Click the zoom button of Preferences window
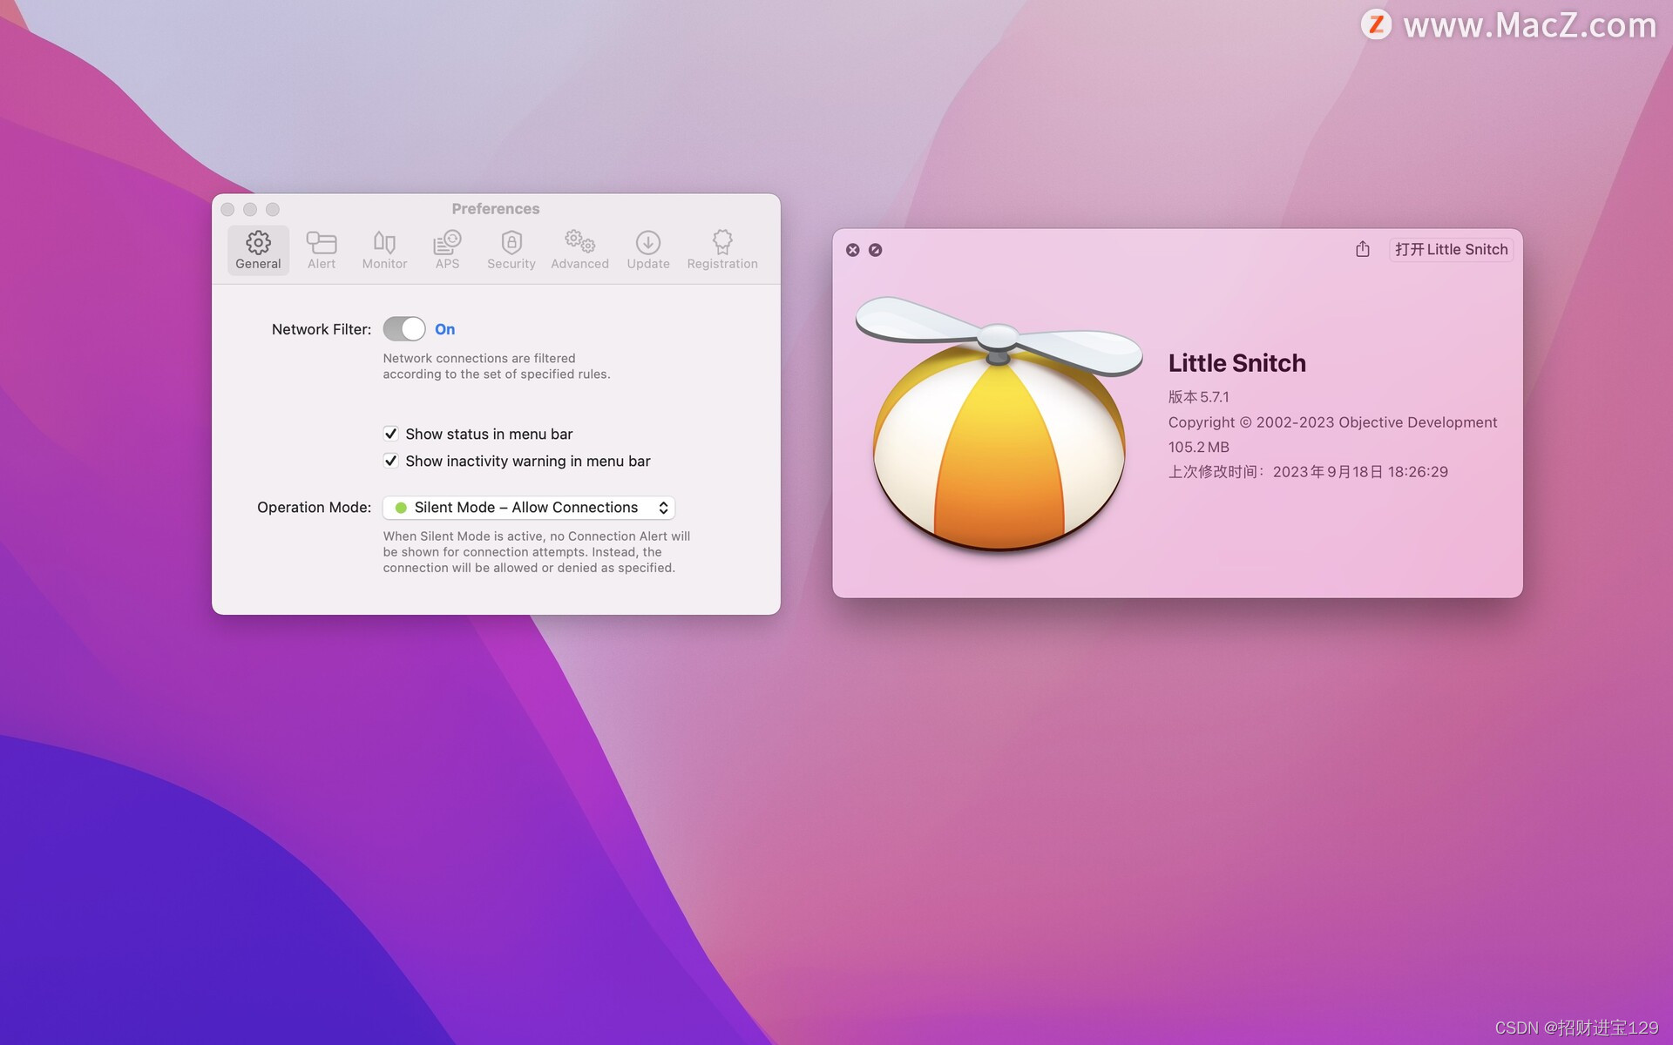 point(273,209)
